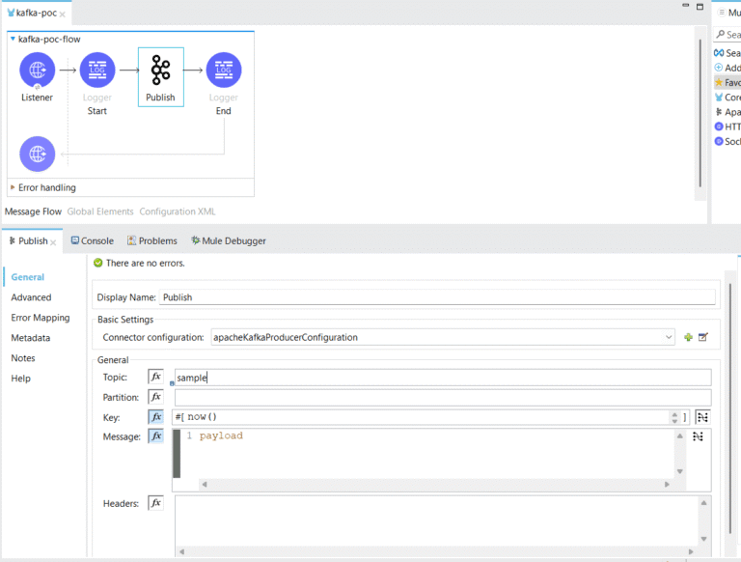Click the palette search magnifier icon

[x=720, y=34]
